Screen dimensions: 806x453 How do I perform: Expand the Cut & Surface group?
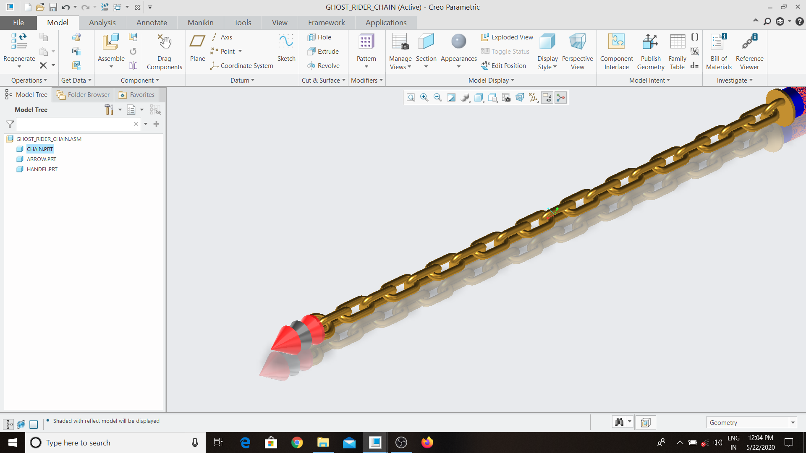[323, 80]
